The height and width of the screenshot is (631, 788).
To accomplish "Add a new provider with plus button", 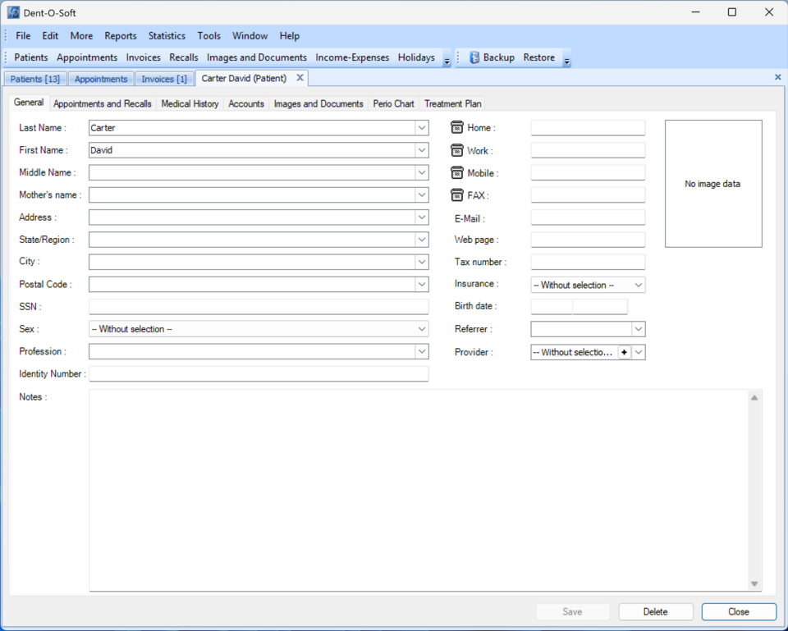I will pos(624,352).
